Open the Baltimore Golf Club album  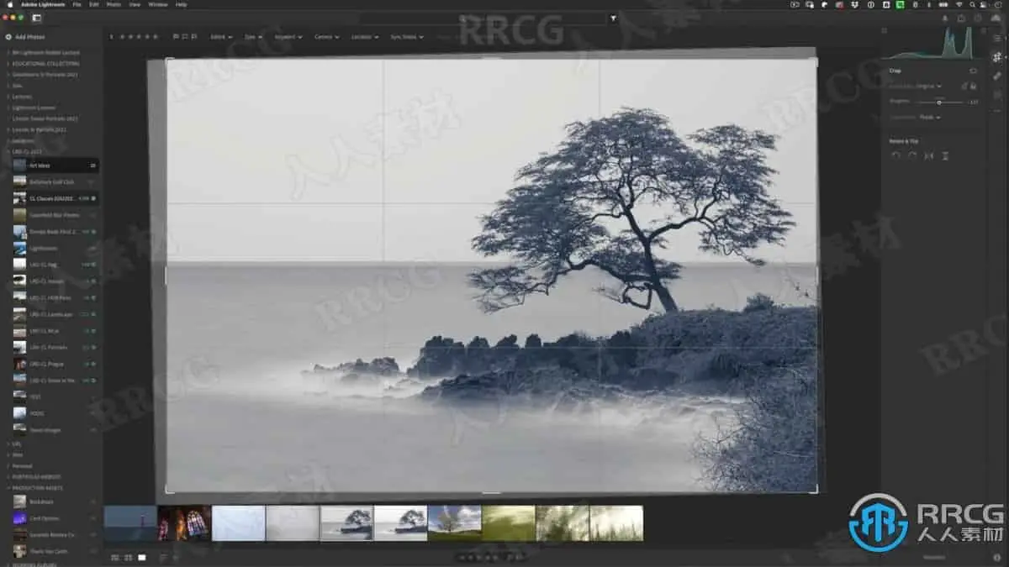55,181
